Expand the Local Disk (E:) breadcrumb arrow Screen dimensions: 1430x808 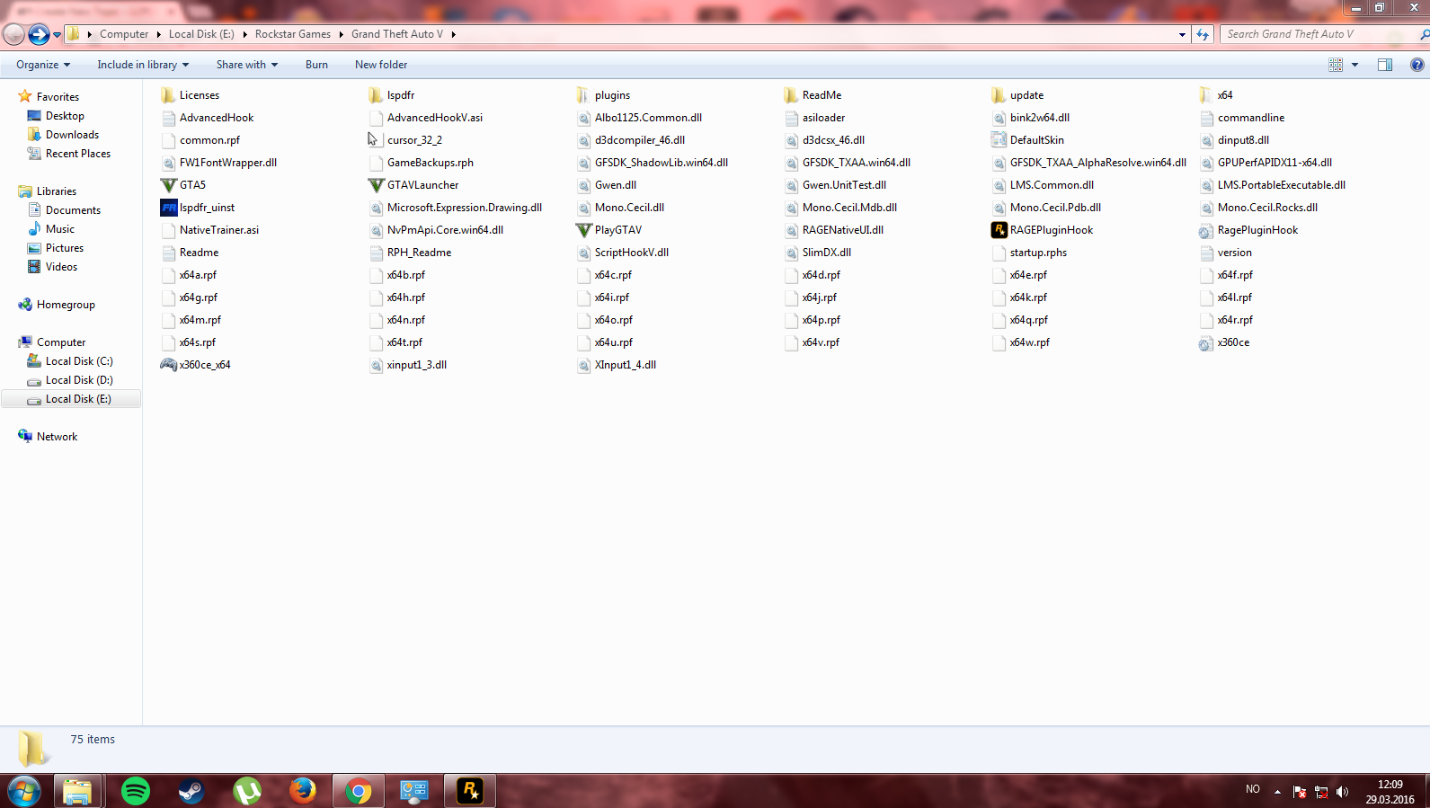coord(244,34)
